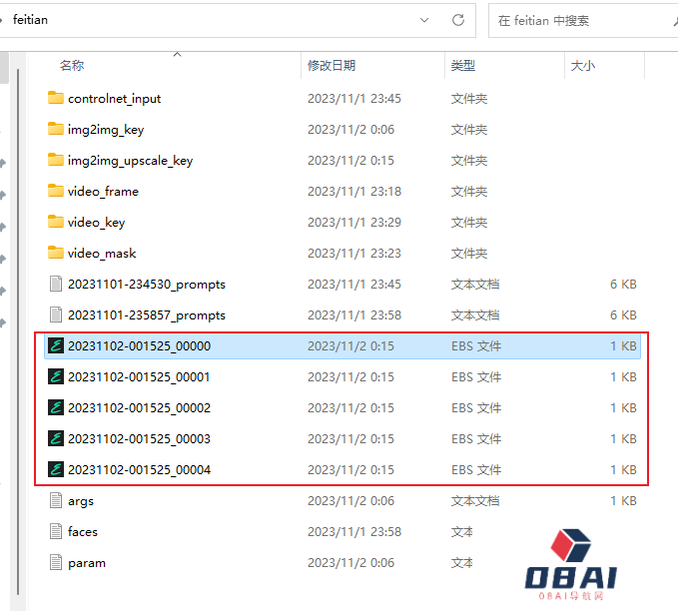This screenshot has height=611, width=678.
Task: Click the args text document icon
Action: [x=56, y=501]
